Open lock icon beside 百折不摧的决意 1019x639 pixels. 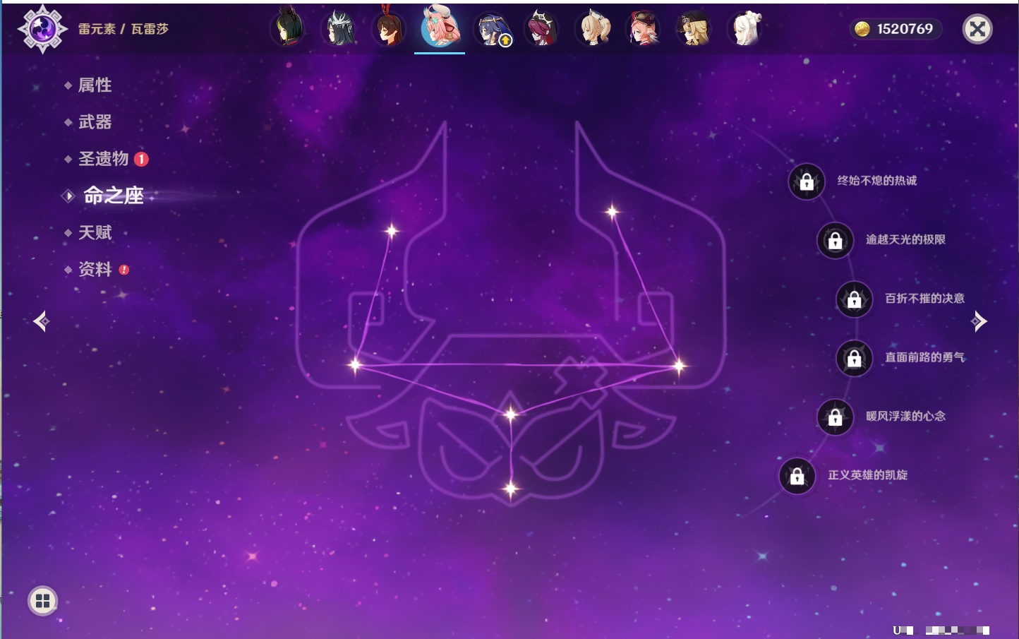pos(855,299)
